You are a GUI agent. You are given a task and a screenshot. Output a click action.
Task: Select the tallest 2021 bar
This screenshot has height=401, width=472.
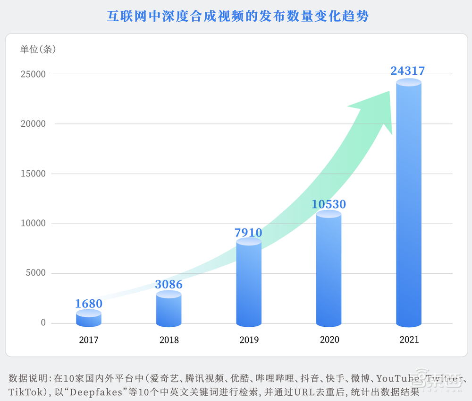pyautogui.click(x=410, y=203)
